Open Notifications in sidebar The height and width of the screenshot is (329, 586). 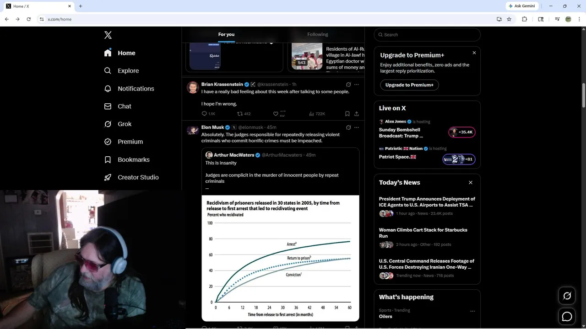tap(129, 89)
